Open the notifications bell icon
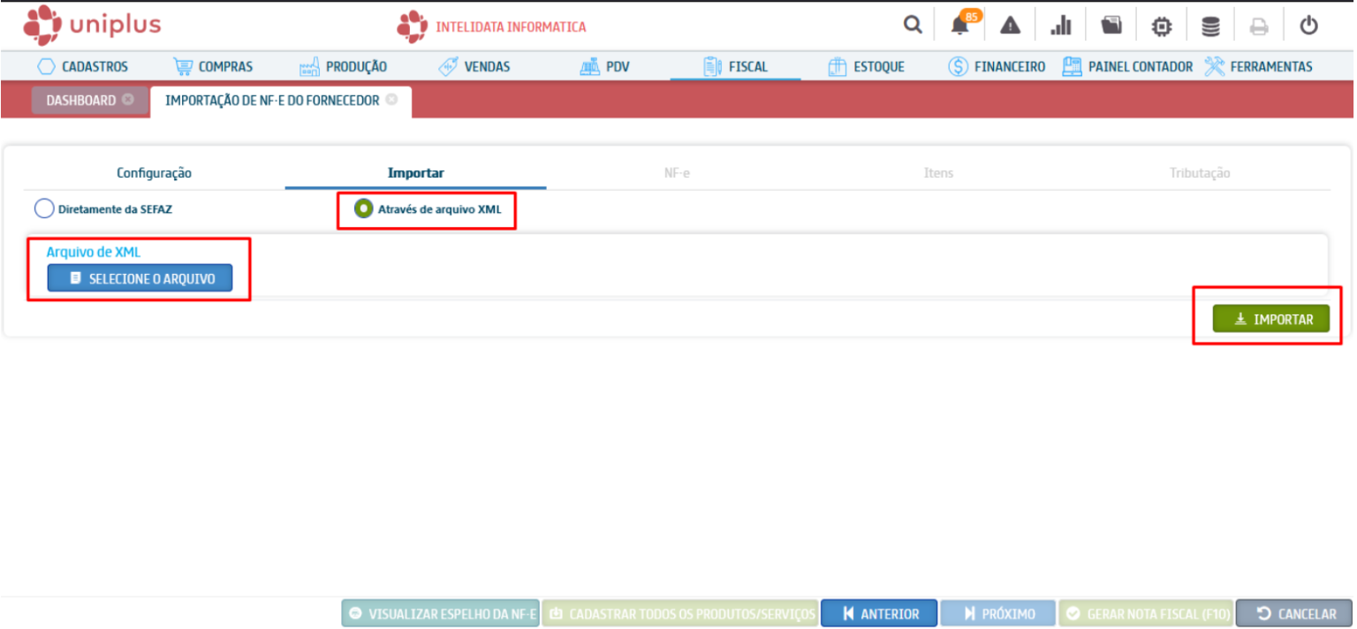The height and width of the screenshot is (629, 1357). [960, 27]
